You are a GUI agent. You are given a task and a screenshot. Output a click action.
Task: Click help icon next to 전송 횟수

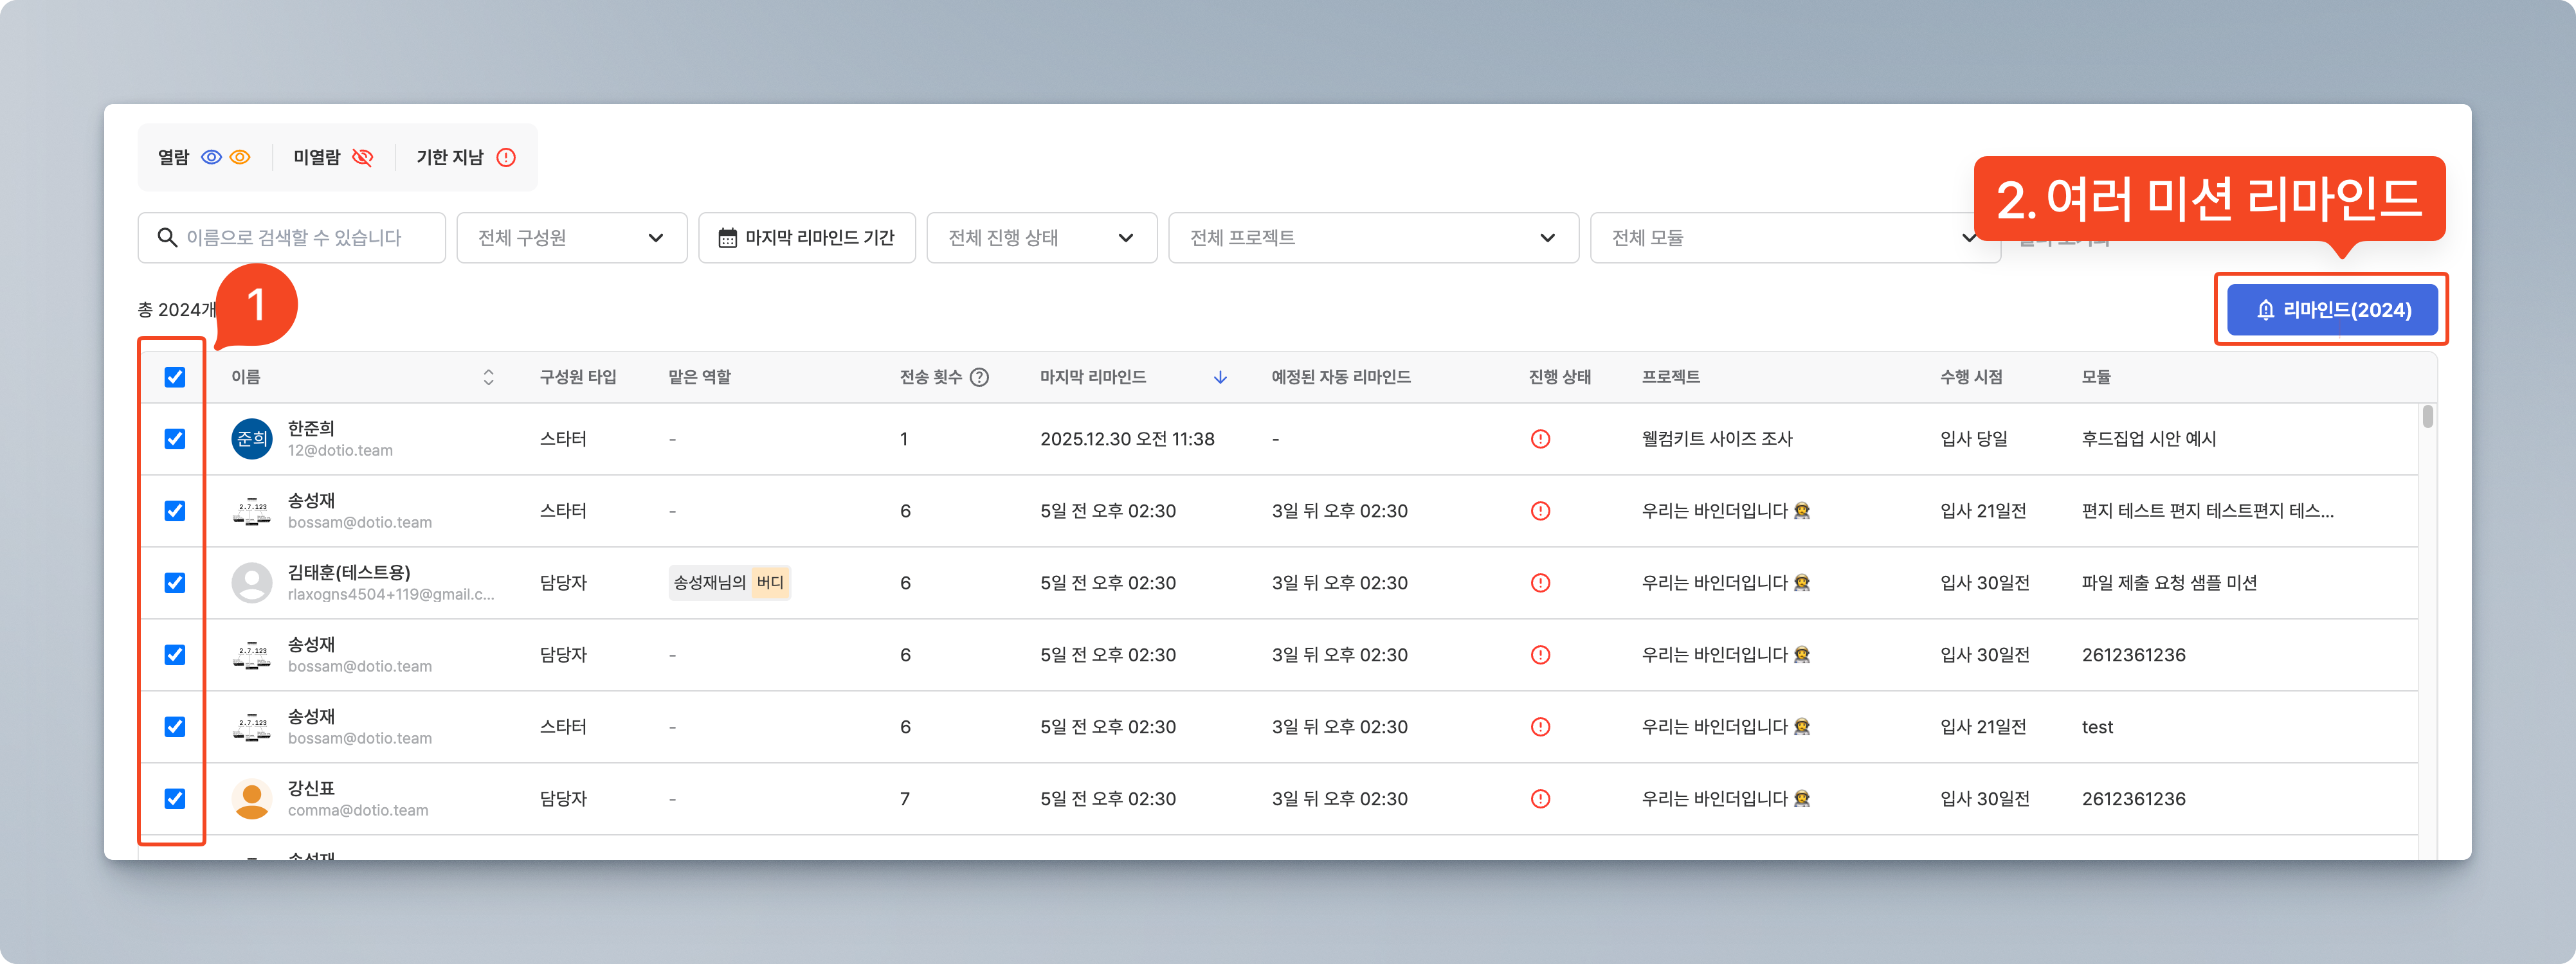click(x=980, y=378)
